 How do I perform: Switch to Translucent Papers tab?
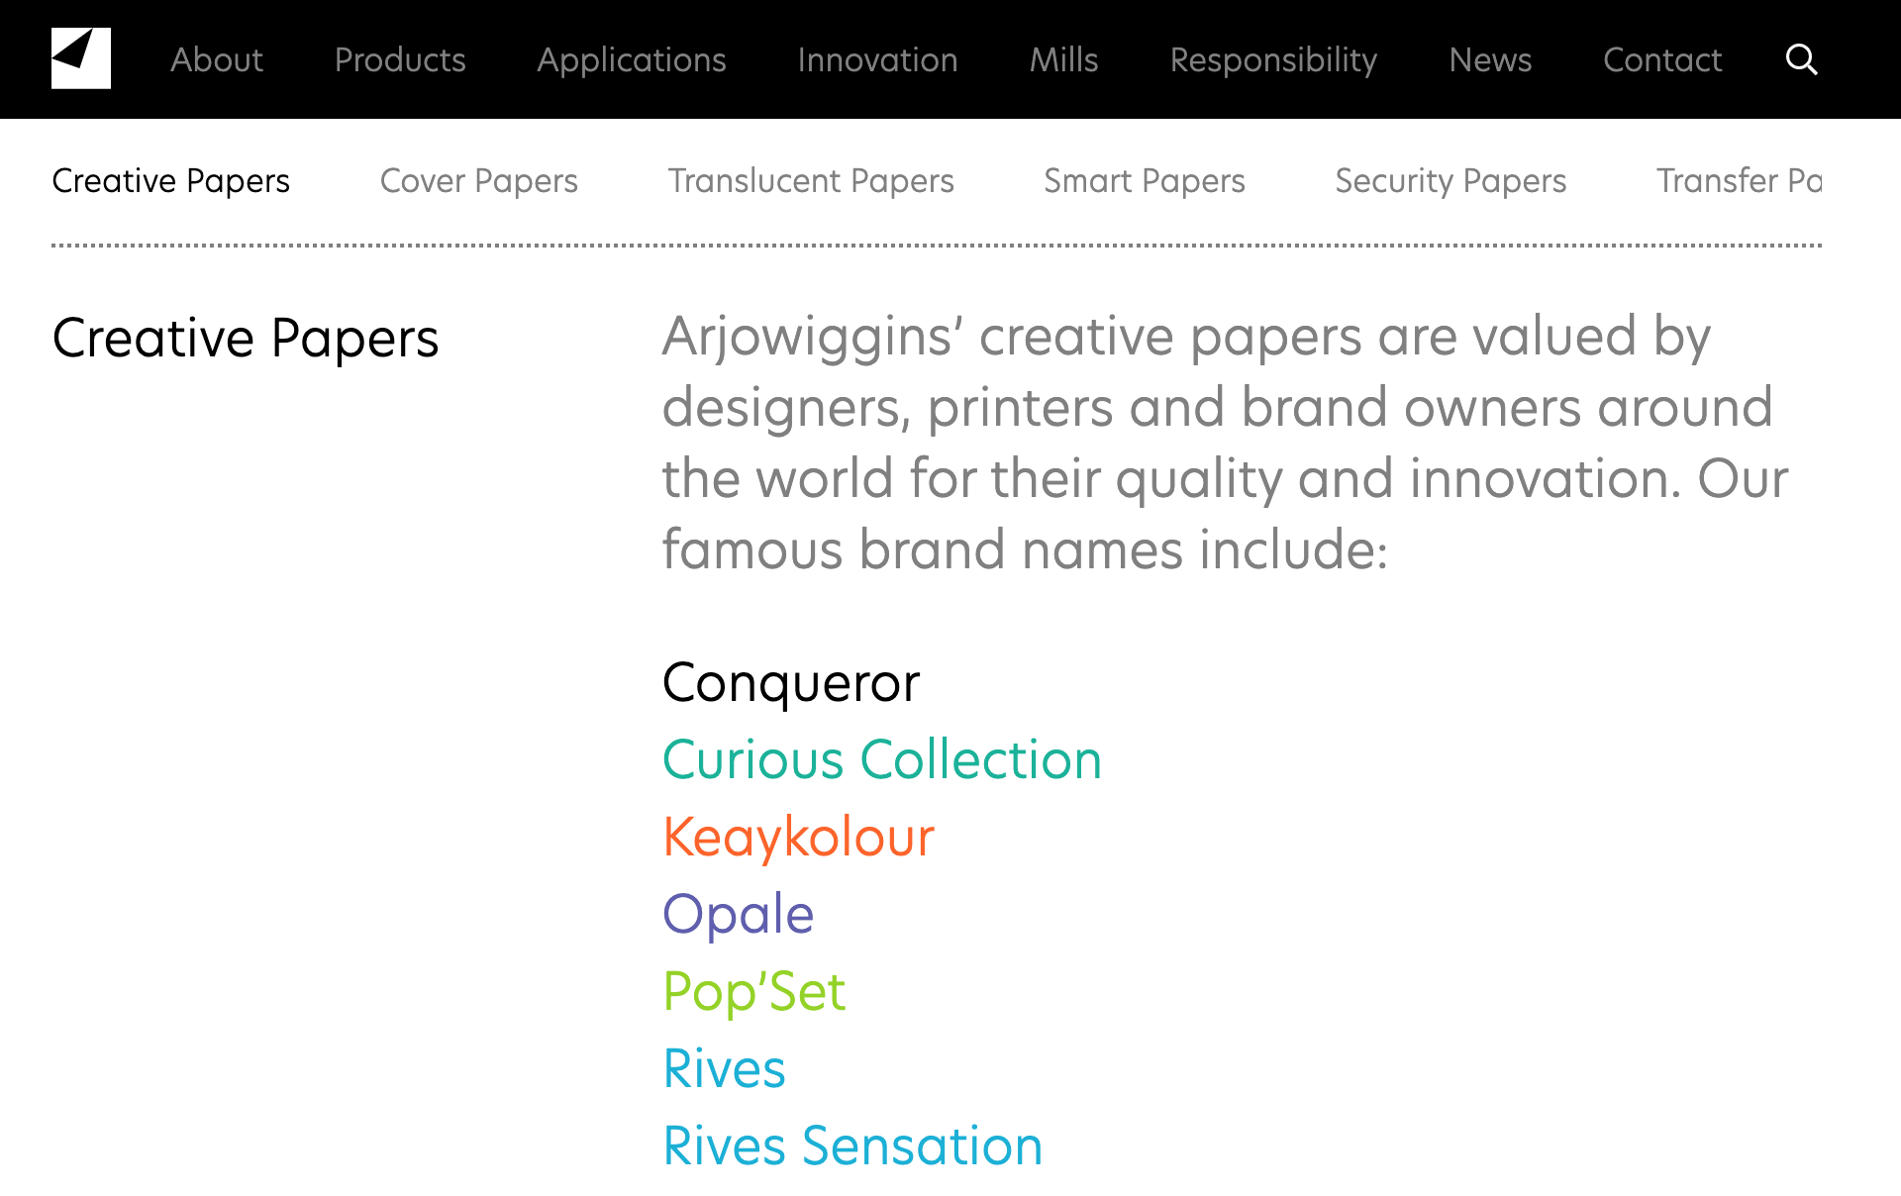point(811,181)
